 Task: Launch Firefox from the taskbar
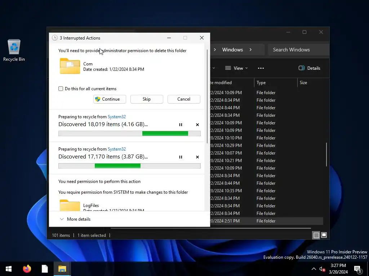point(27,269)
